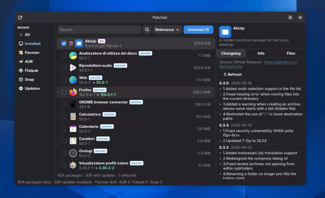Click Web new version 50.6-1
Screen dimensions: 325x198
(102, 83)
